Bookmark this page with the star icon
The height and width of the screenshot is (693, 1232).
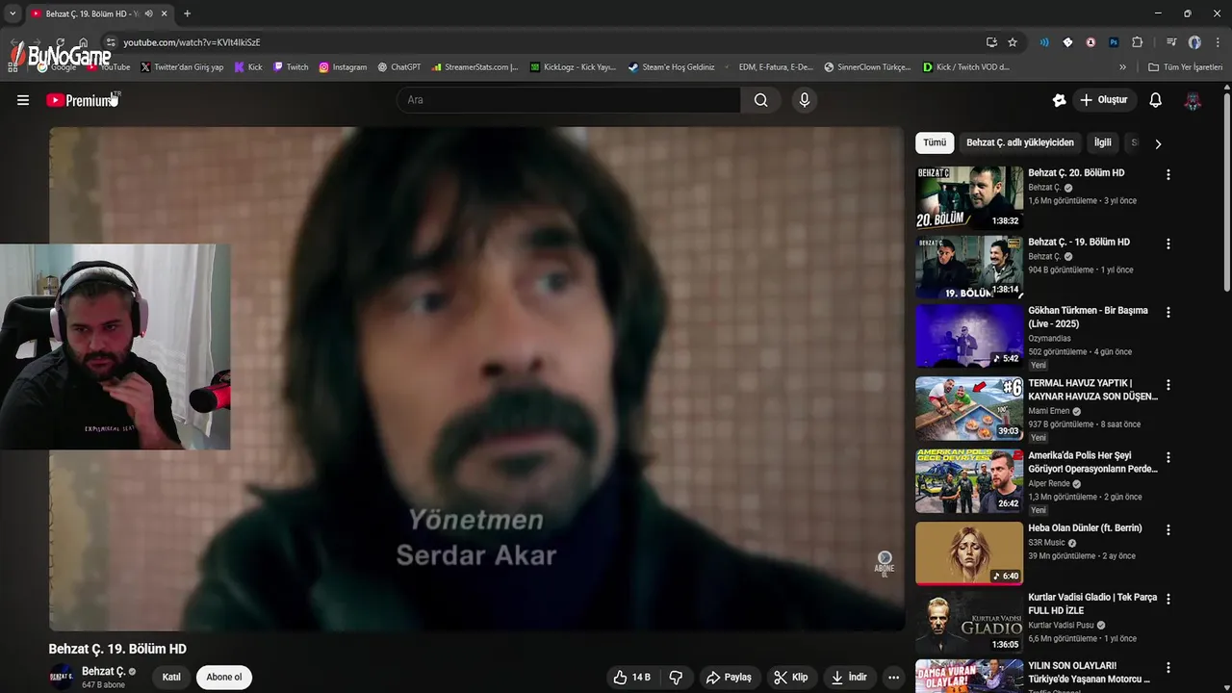tap(1013, 42)
